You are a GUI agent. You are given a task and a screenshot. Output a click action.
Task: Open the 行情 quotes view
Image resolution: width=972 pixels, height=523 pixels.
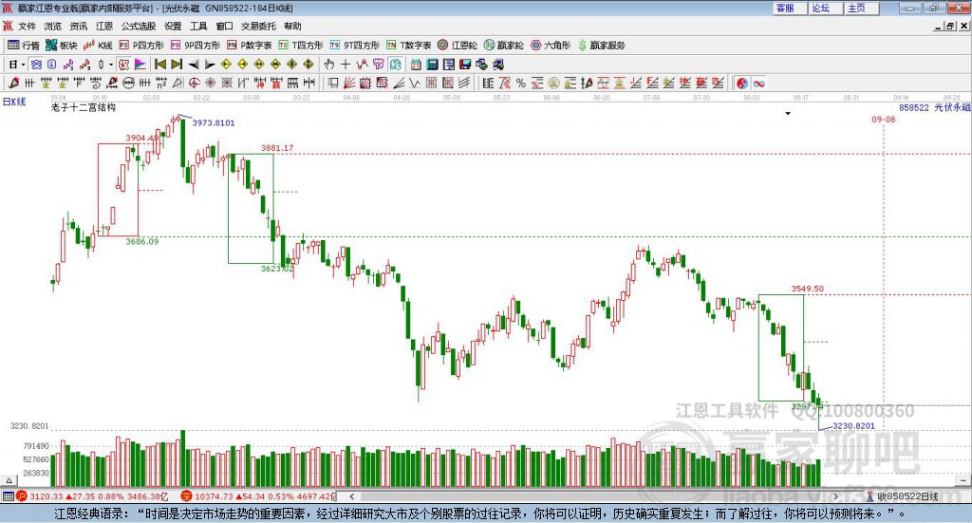pyautogui.click(x=23, y=46)
